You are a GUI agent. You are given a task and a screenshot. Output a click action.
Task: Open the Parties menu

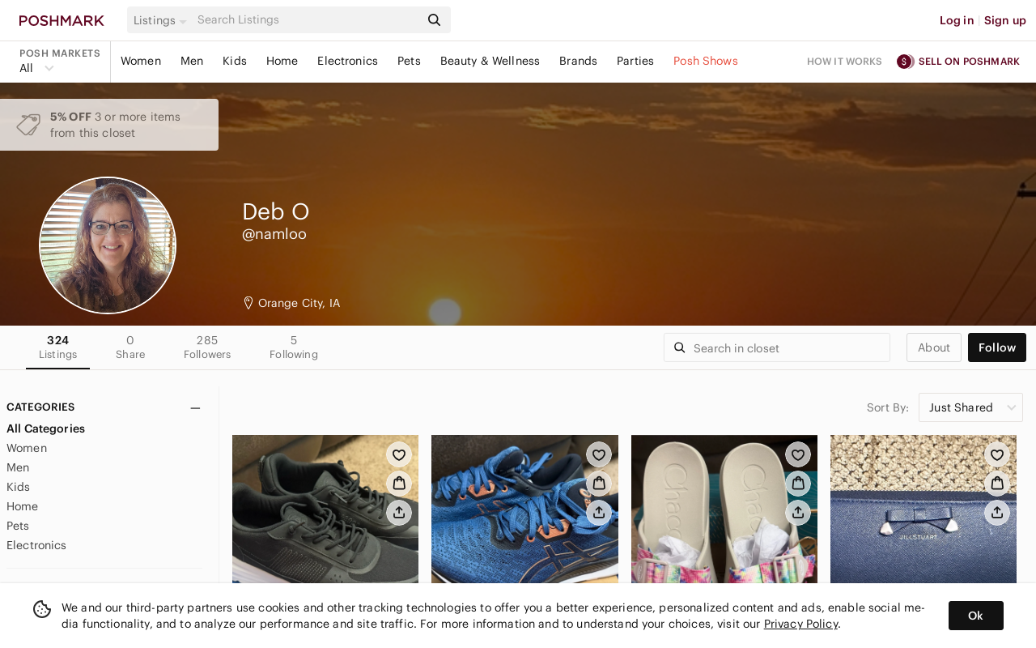coord(635,62)
